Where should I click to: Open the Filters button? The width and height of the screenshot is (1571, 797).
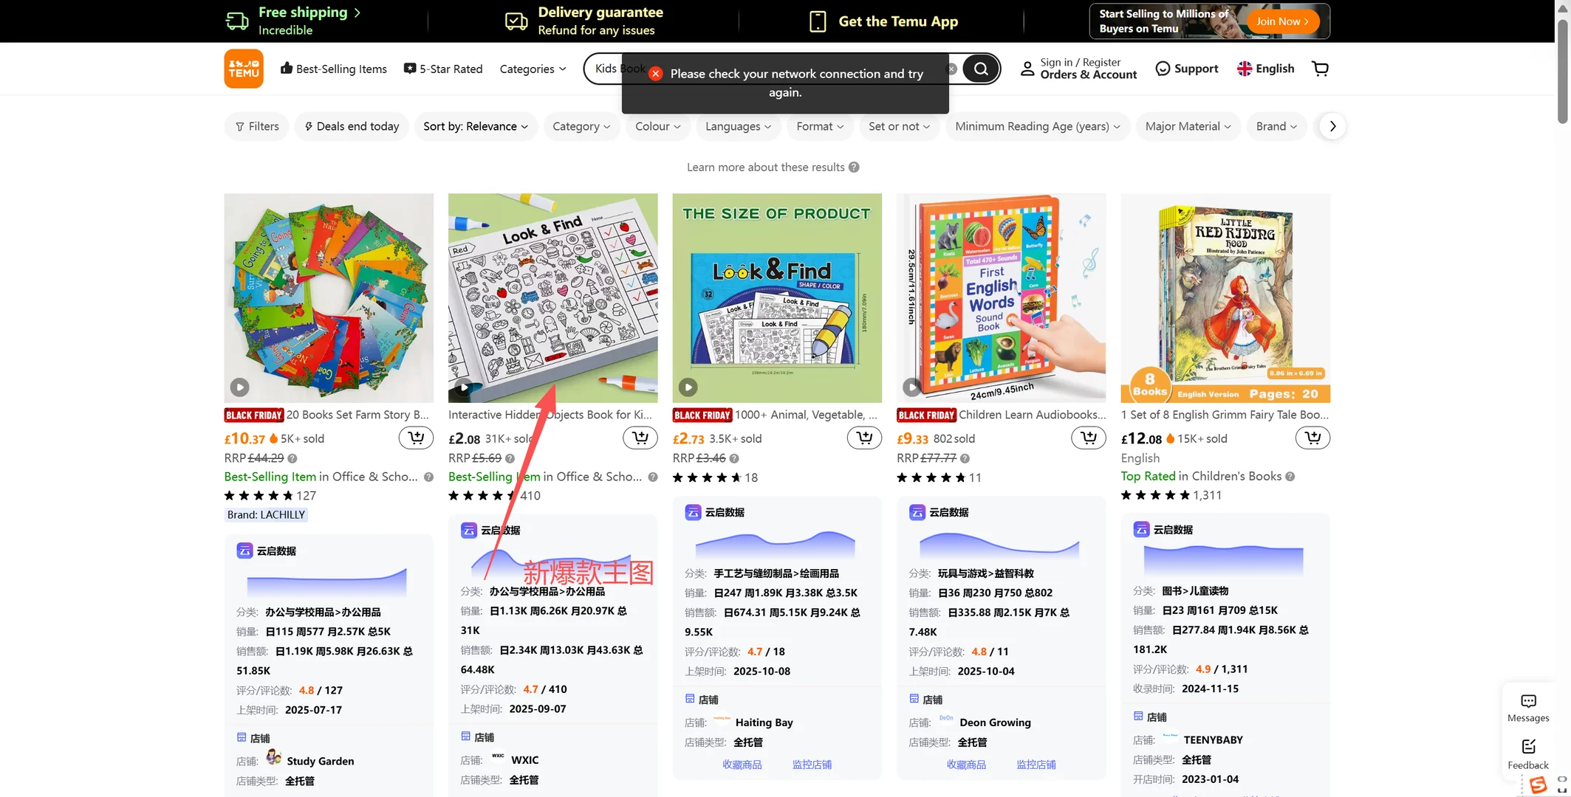click(256, 126)
